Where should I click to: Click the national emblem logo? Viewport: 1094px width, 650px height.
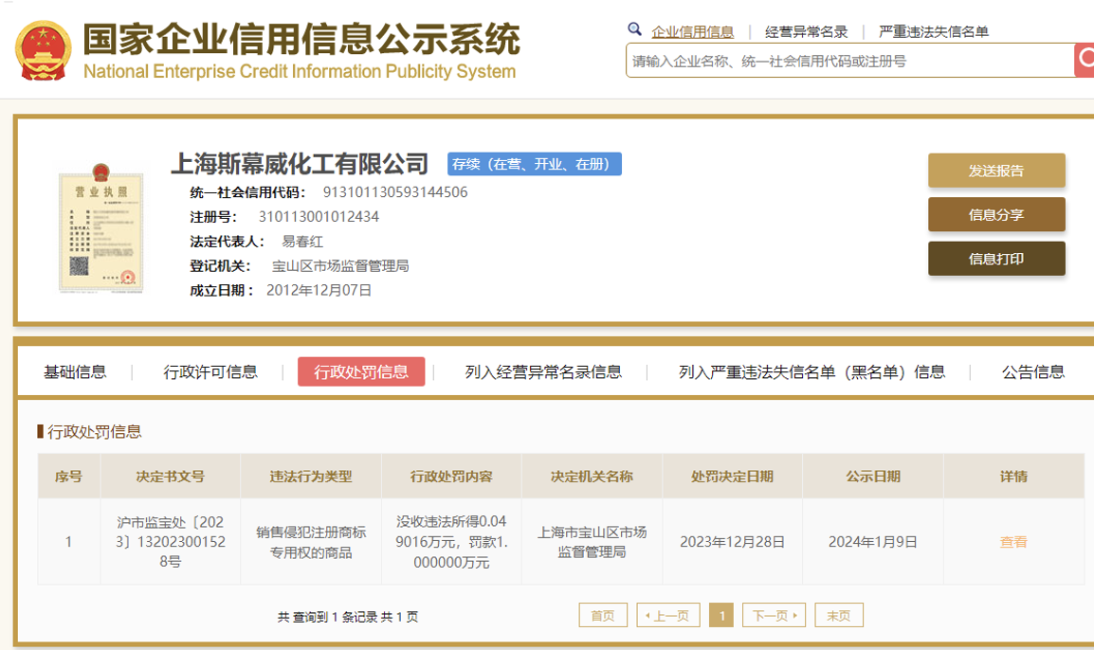pos(44,48)
